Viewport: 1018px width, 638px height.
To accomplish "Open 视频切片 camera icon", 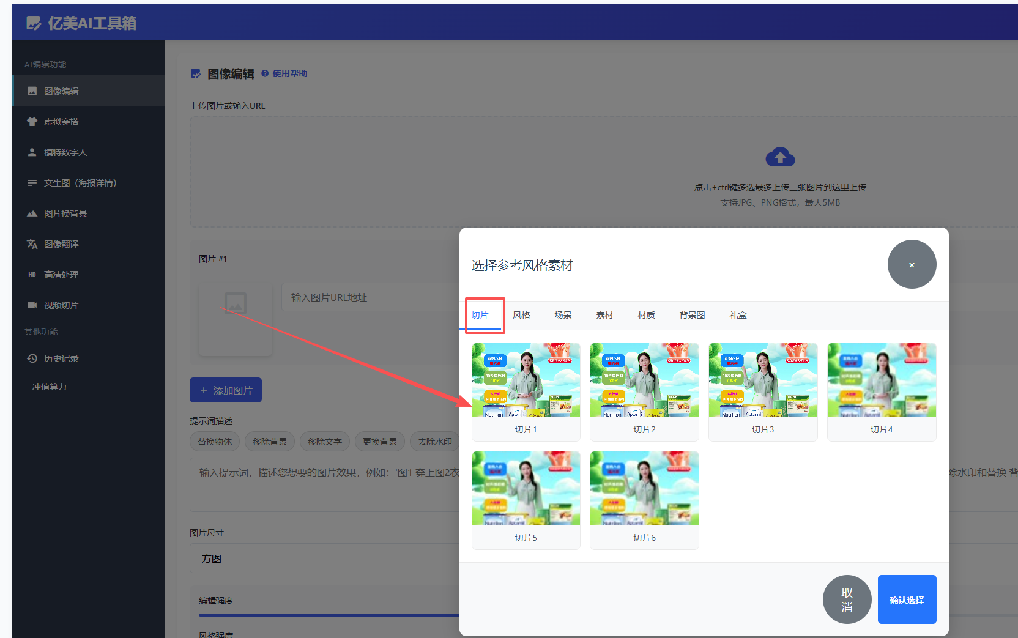I will (32, 305).
